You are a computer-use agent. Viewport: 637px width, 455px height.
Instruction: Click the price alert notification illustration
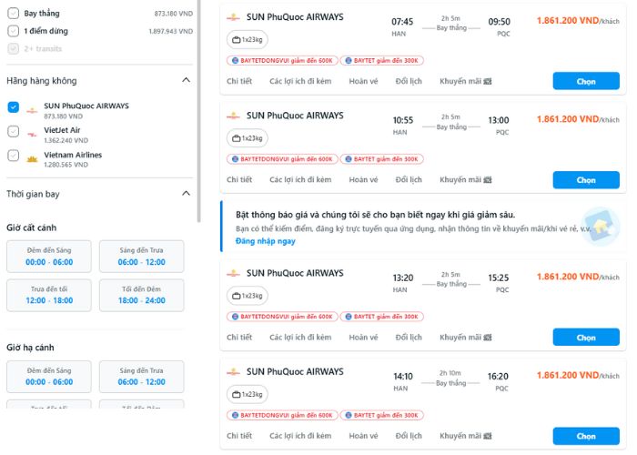pos(601,227)
